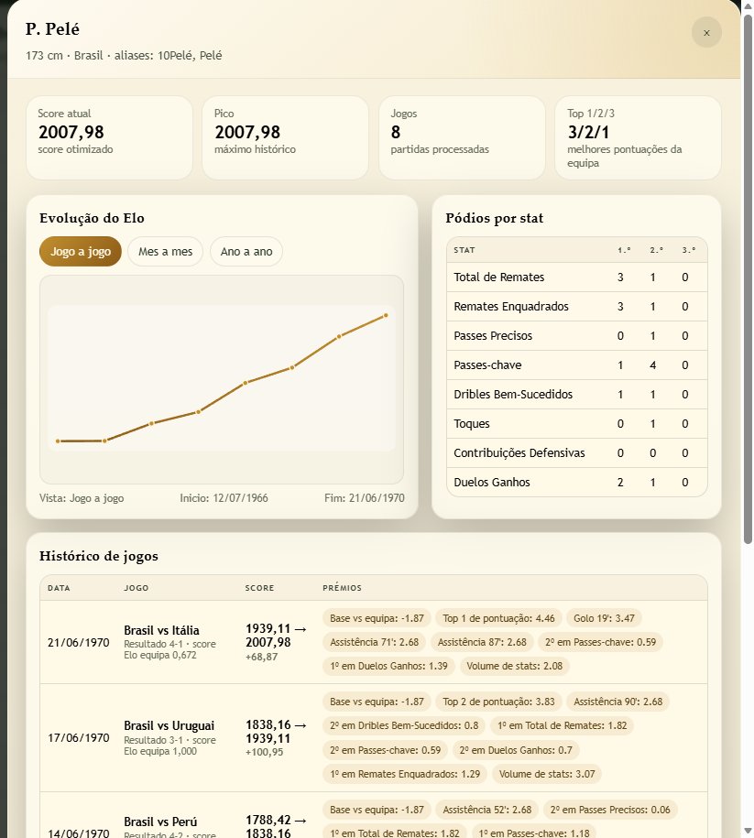Click the 'Assistência 52': 2.68' badge
This screenshot has width=754, height=838.
click(x=487, y=810)
